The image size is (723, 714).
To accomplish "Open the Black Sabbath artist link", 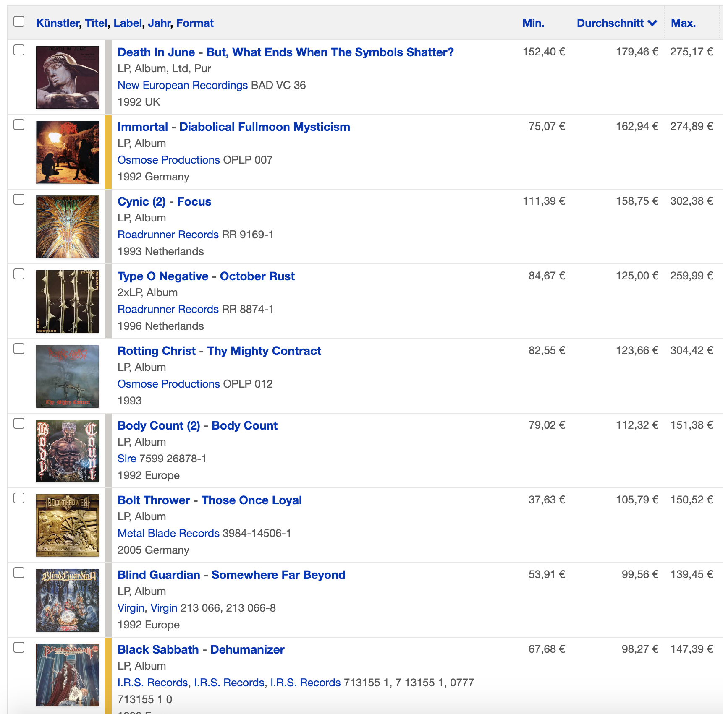I will (x=158, y=649).
